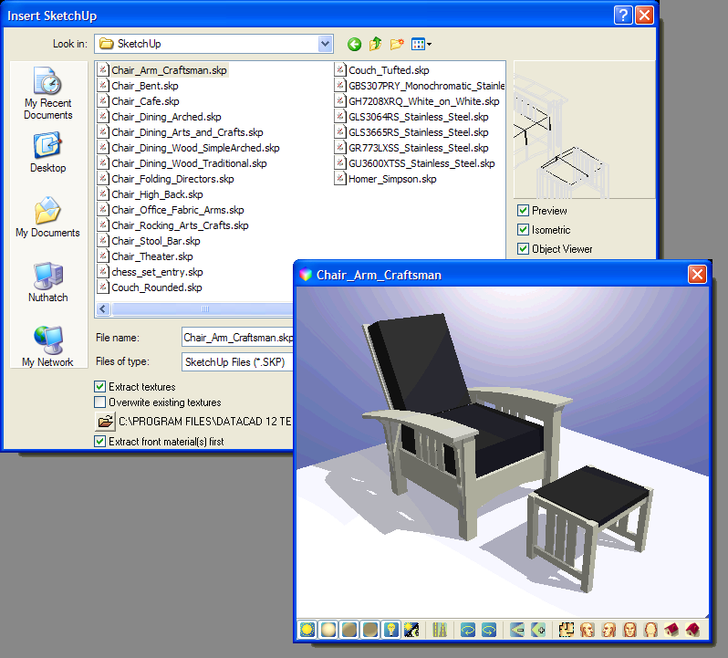Select the back of head view icon
Screen dimensions: 728x658
coord(651,630)
